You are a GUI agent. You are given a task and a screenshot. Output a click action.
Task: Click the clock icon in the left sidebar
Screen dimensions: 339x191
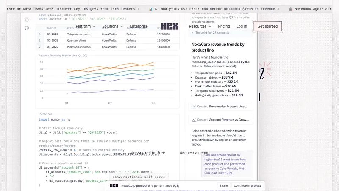click(x=27, y=20)
